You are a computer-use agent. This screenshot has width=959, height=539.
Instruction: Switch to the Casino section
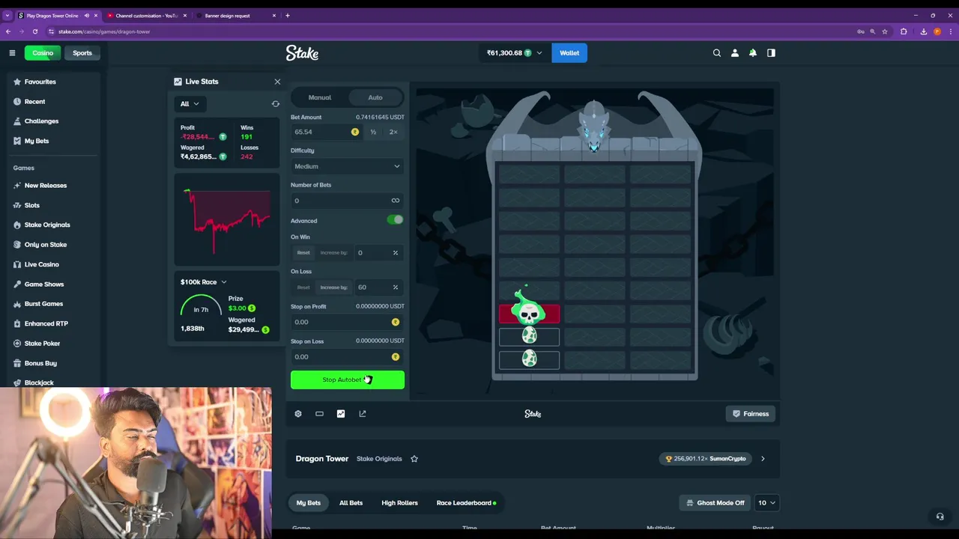coord(43,53)
